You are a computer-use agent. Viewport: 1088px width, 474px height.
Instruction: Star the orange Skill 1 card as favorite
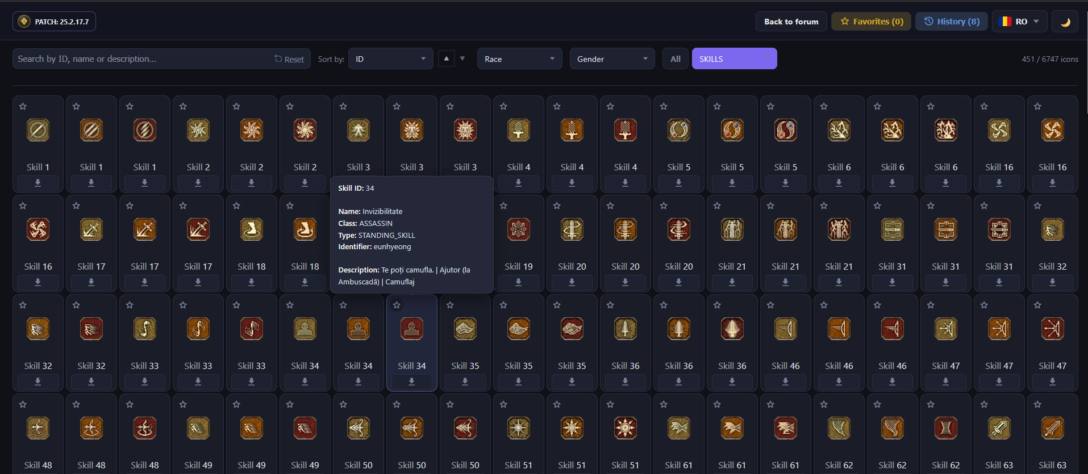(x=76, y=106)
